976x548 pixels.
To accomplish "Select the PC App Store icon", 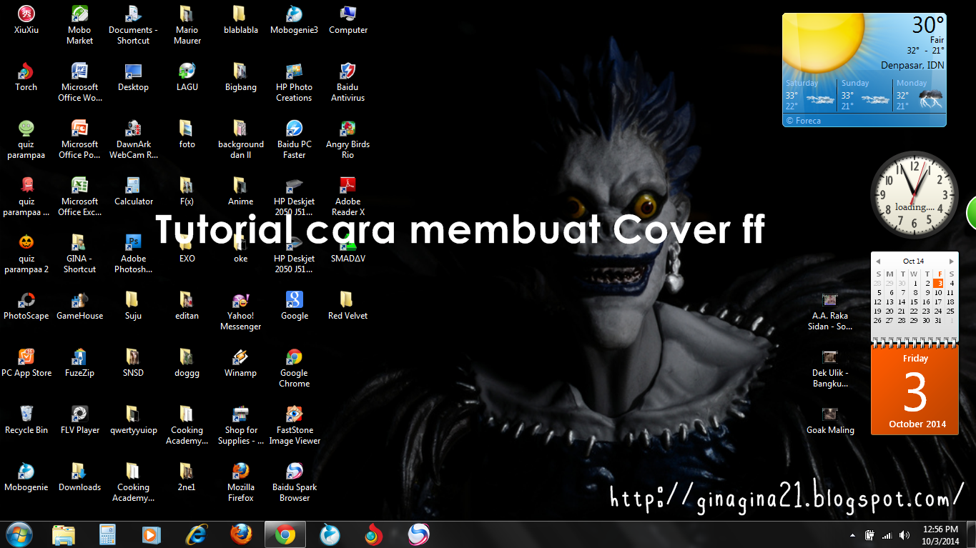I will click(26, 362).
